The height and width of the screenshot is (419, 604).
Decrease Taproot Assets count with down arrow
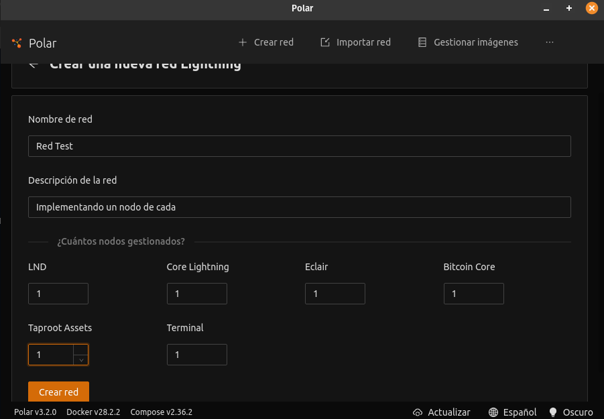pyautogui.click(x=80, y=360)
